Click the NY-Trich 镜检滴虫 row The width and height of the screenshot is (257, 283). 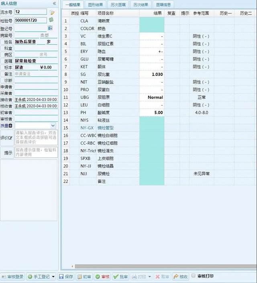(159, 151)
